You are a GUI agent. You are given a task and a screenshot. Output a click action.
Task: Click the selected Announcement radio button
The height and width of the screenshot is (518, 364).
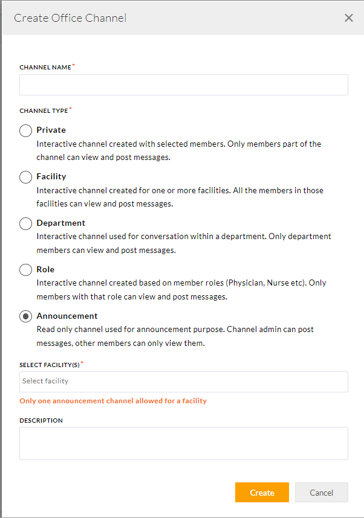[25, 316]
